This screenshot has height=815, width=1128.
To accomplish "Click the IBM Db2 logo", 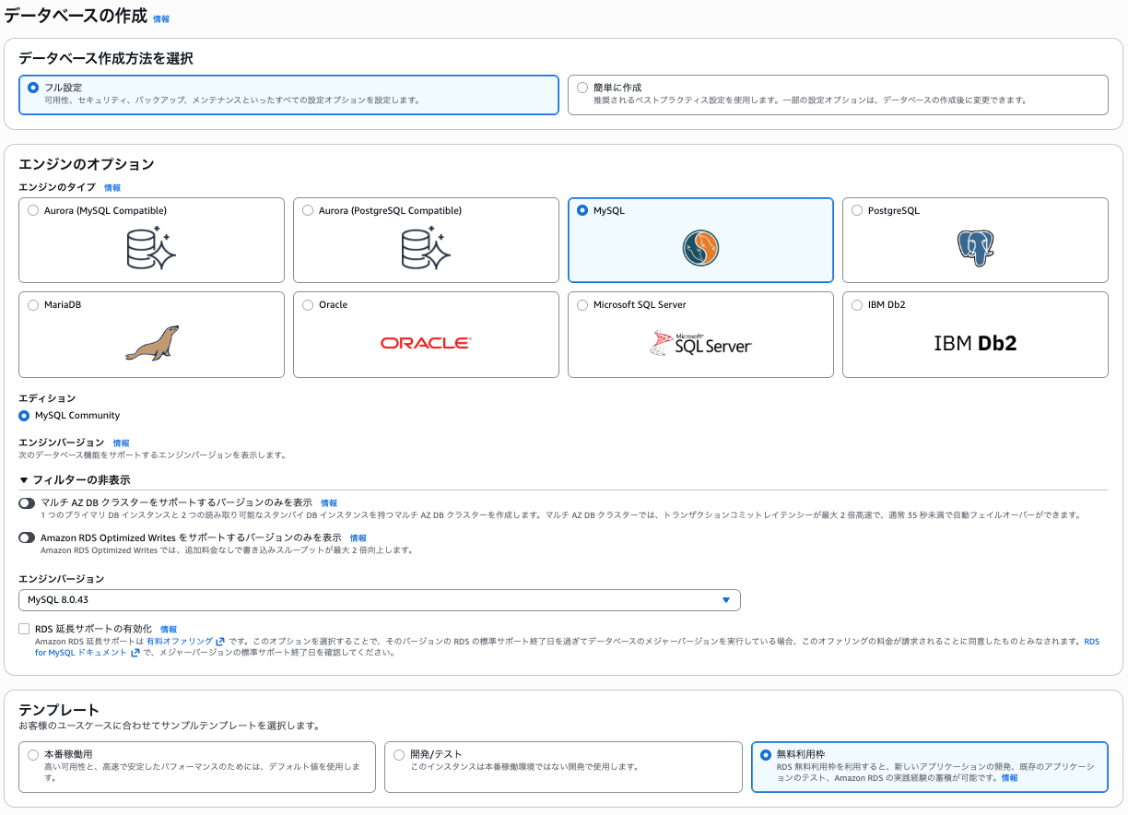I will click(975, 344).
